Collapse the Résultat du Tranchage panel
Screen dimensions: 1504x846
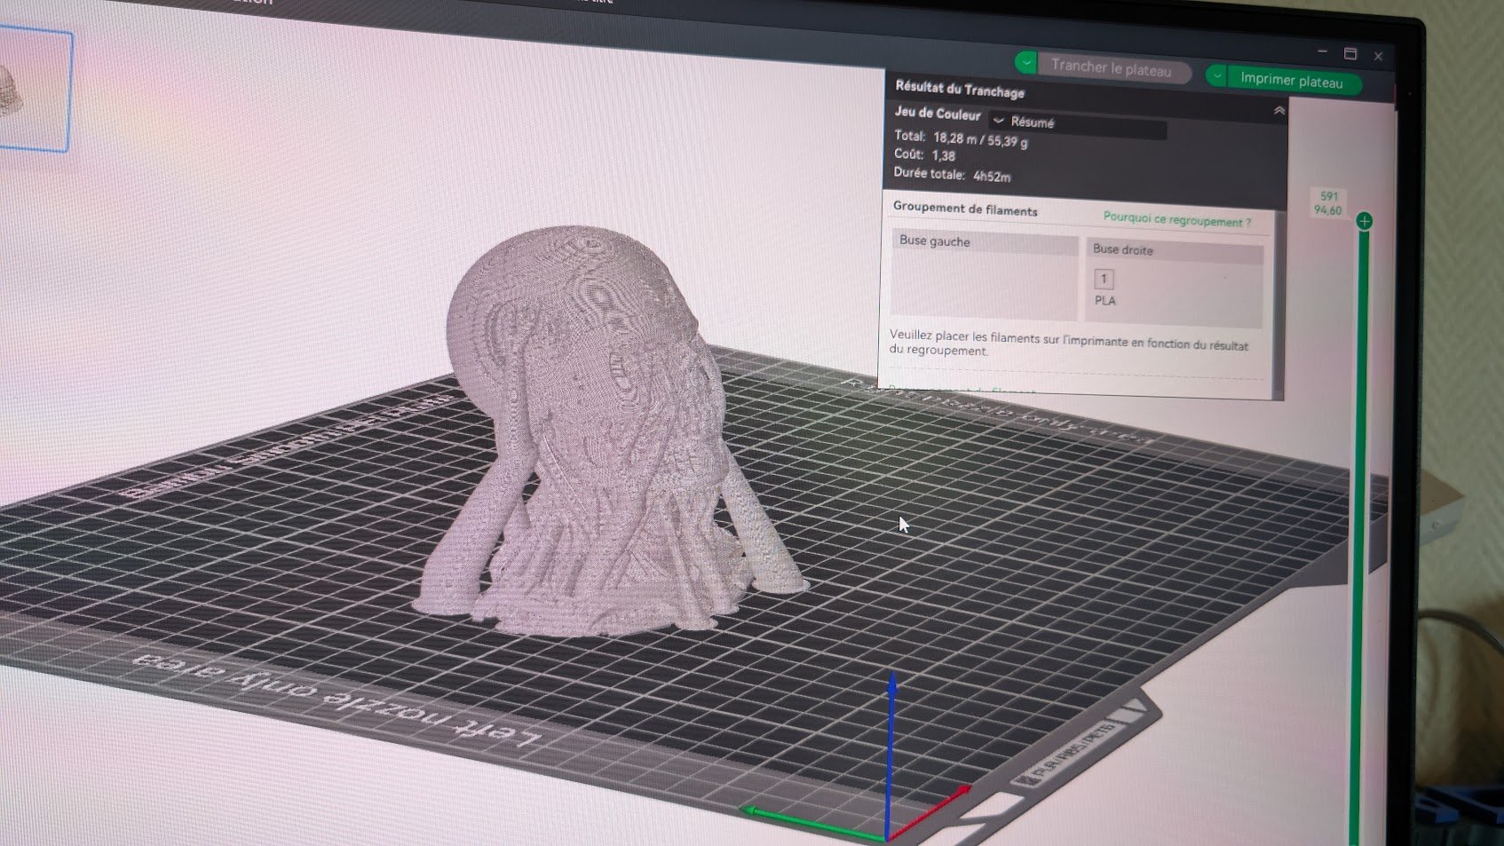[x=1278, y=111]
